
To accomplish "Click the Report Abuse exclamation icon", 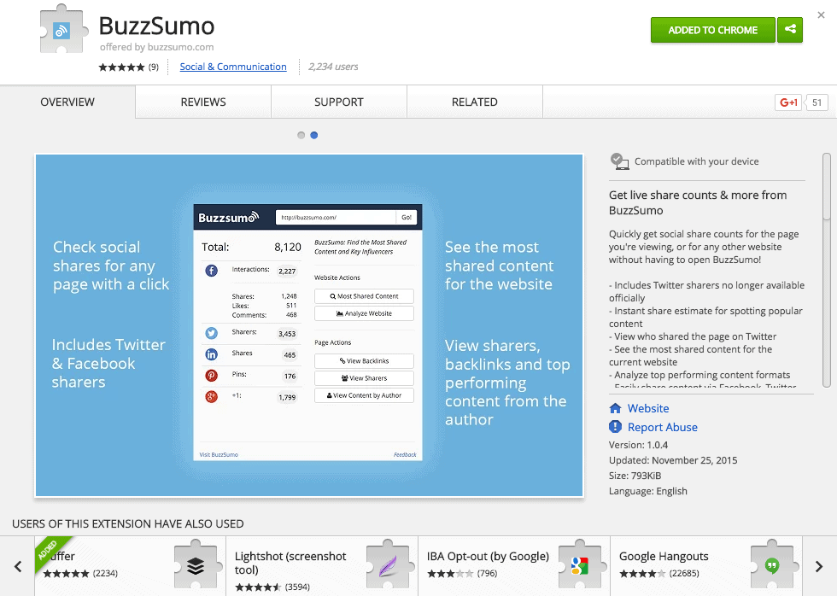I will [x=615, y=427].
